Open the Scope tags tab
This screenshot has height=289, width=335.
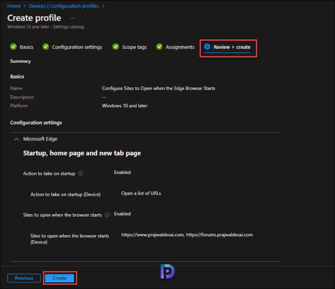pyautogui.click(x=134, y=47)
